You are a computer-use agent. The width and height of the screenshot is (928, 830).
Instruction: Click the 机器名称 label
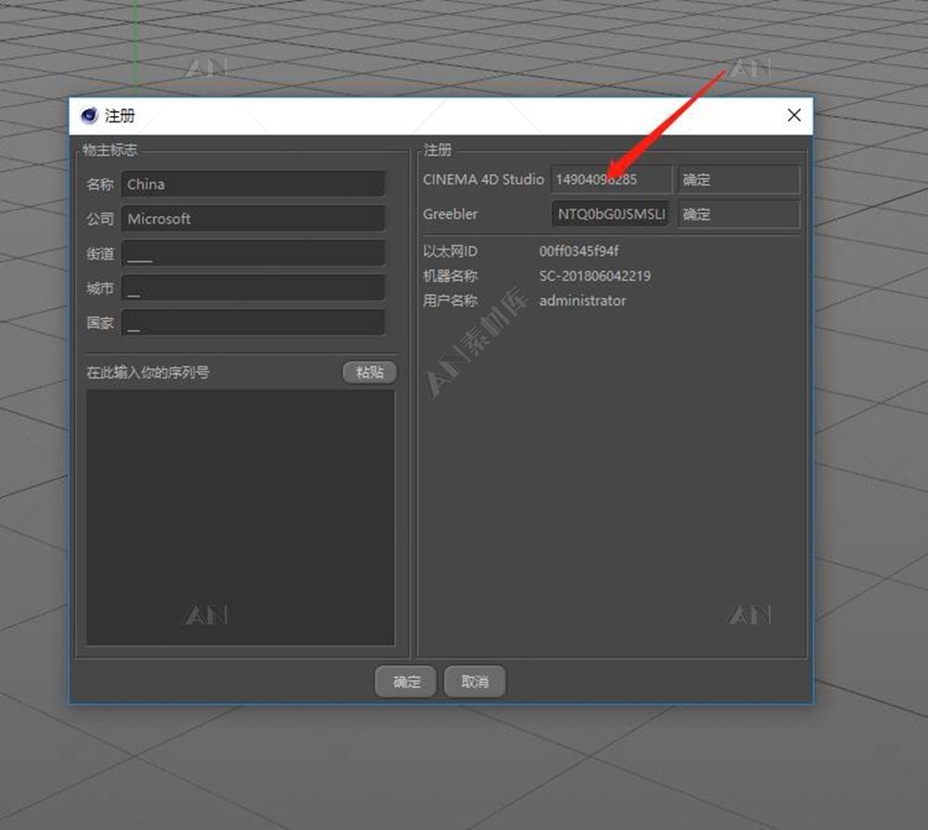[450, 275]
